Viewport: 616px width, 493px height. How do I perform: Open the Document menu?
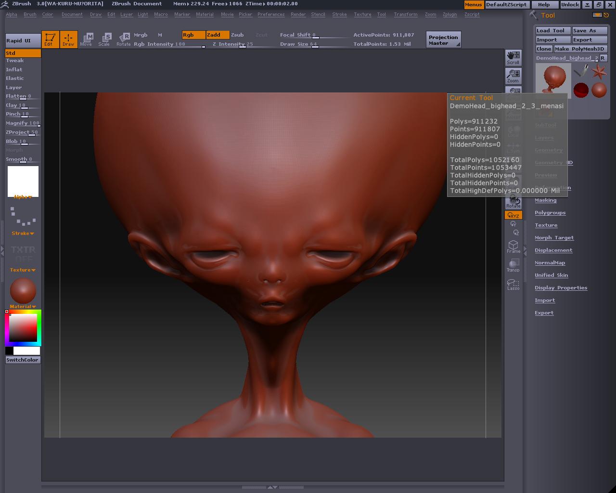pos(72,14)
